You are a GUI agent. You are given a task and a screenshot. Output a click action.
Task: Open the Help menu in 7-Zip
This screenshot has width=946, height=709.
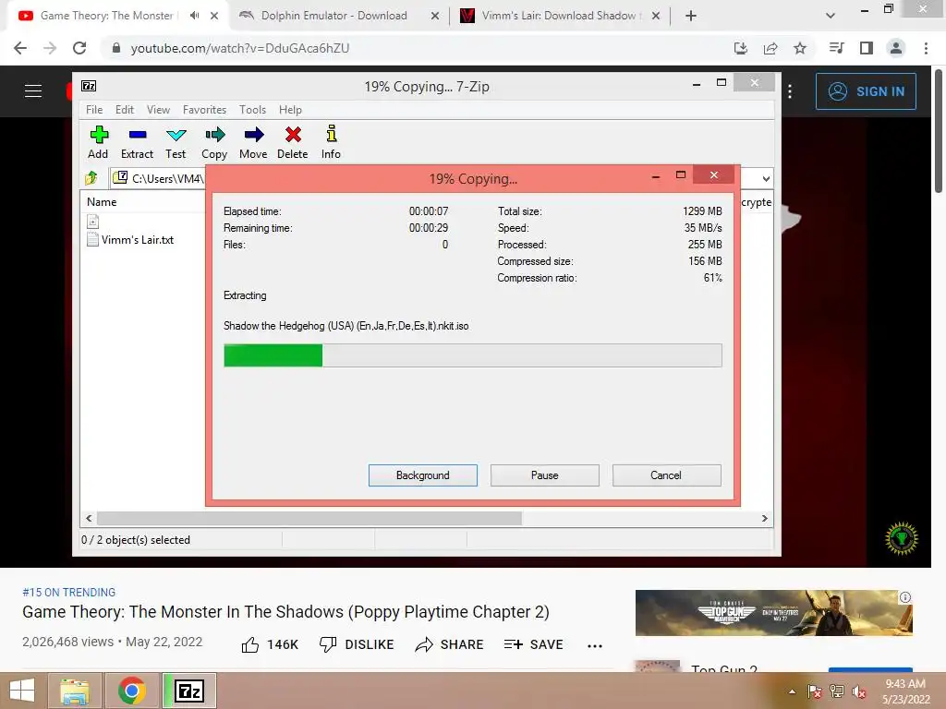(x=290, y=110)
